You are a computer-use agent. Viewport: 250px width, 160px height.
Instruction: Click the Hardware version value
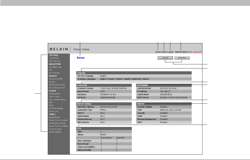point(108,94)
